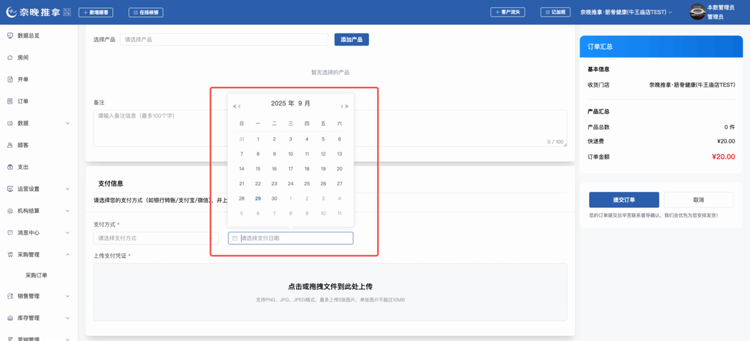Select September 12 in the calendar
This screenshot has height=341, width=750.
click(323, 154)
